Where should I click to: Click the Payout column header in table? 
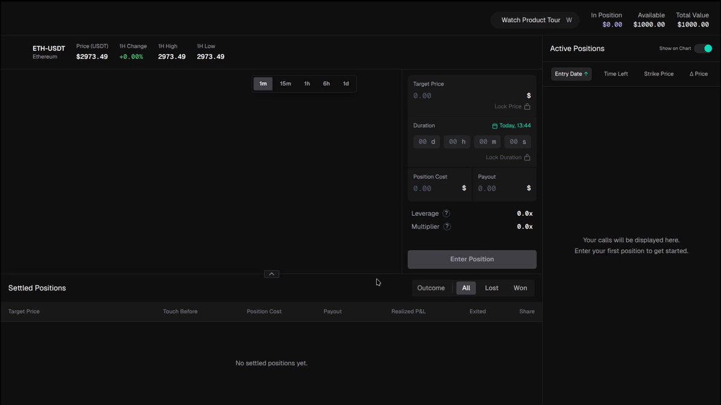332,311
